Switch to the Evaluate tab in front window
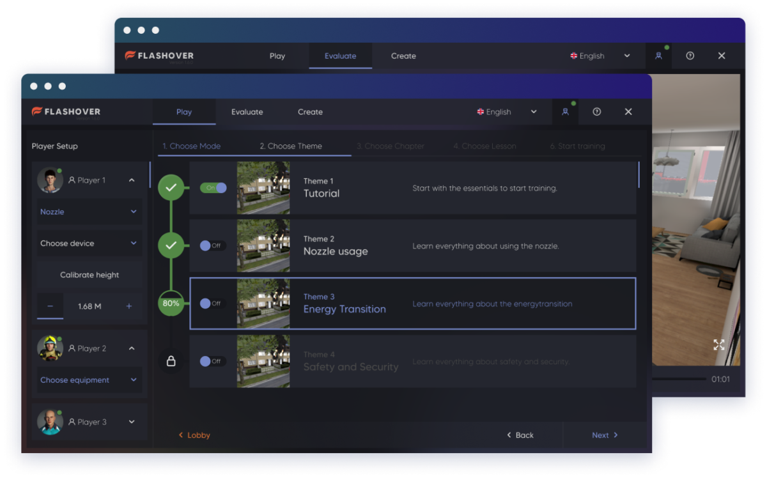 pyautogui.click(x=247, y=112)
